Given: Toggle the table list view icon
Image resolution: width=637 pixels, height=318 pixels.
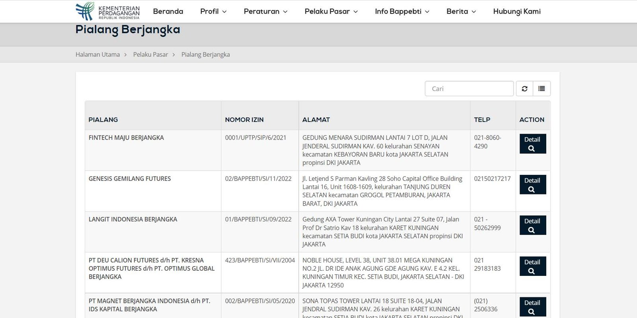Looking at the screenshot, I should [x=541, y=89].
